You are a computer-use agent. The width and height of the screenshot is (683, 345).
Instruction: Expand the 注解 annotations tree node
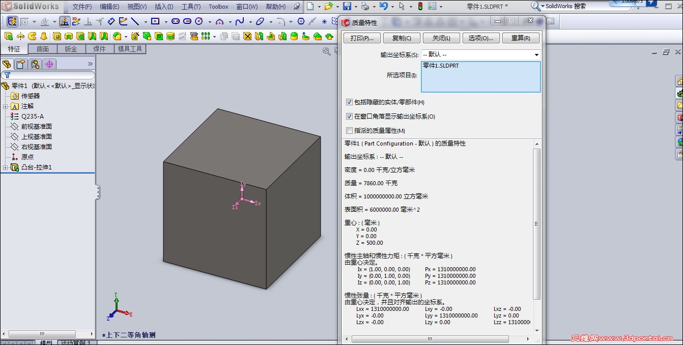5,106
